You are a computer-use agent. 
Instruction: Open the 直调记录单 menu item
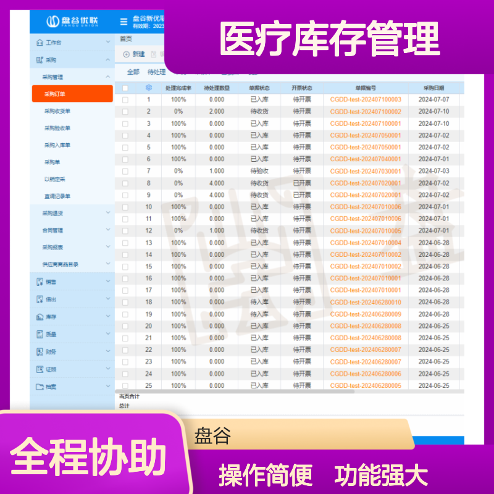57,196
